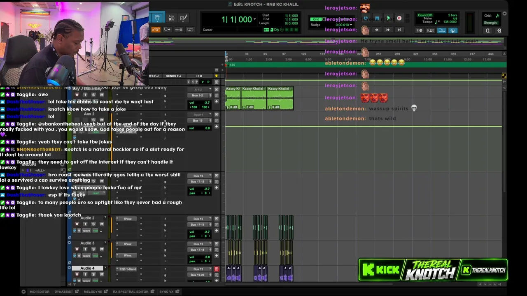This screenshot has height=296, width=527.
Task: Click the Rewind transport button
Action: point(376,30)
